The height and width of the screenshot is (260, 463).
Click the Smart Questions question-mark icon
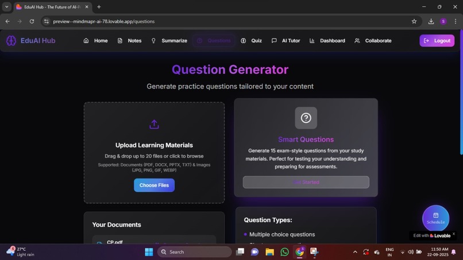pos(306,118)
